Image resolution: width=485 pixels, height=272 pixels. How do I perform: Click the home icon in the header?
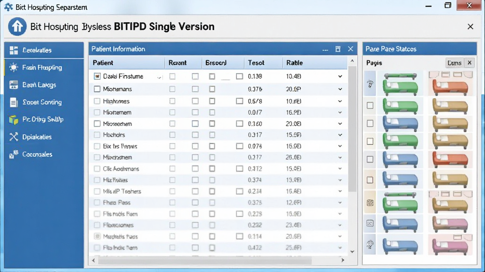pyautogui.click(x=17, y=26)
